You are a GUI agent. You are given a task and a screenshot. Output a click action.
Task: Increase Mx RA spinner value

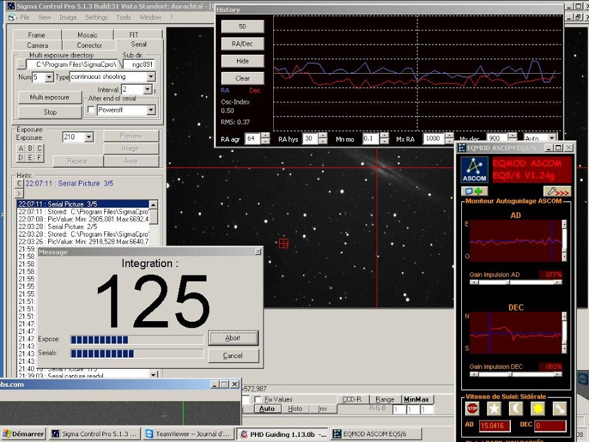tap(449, 135)
